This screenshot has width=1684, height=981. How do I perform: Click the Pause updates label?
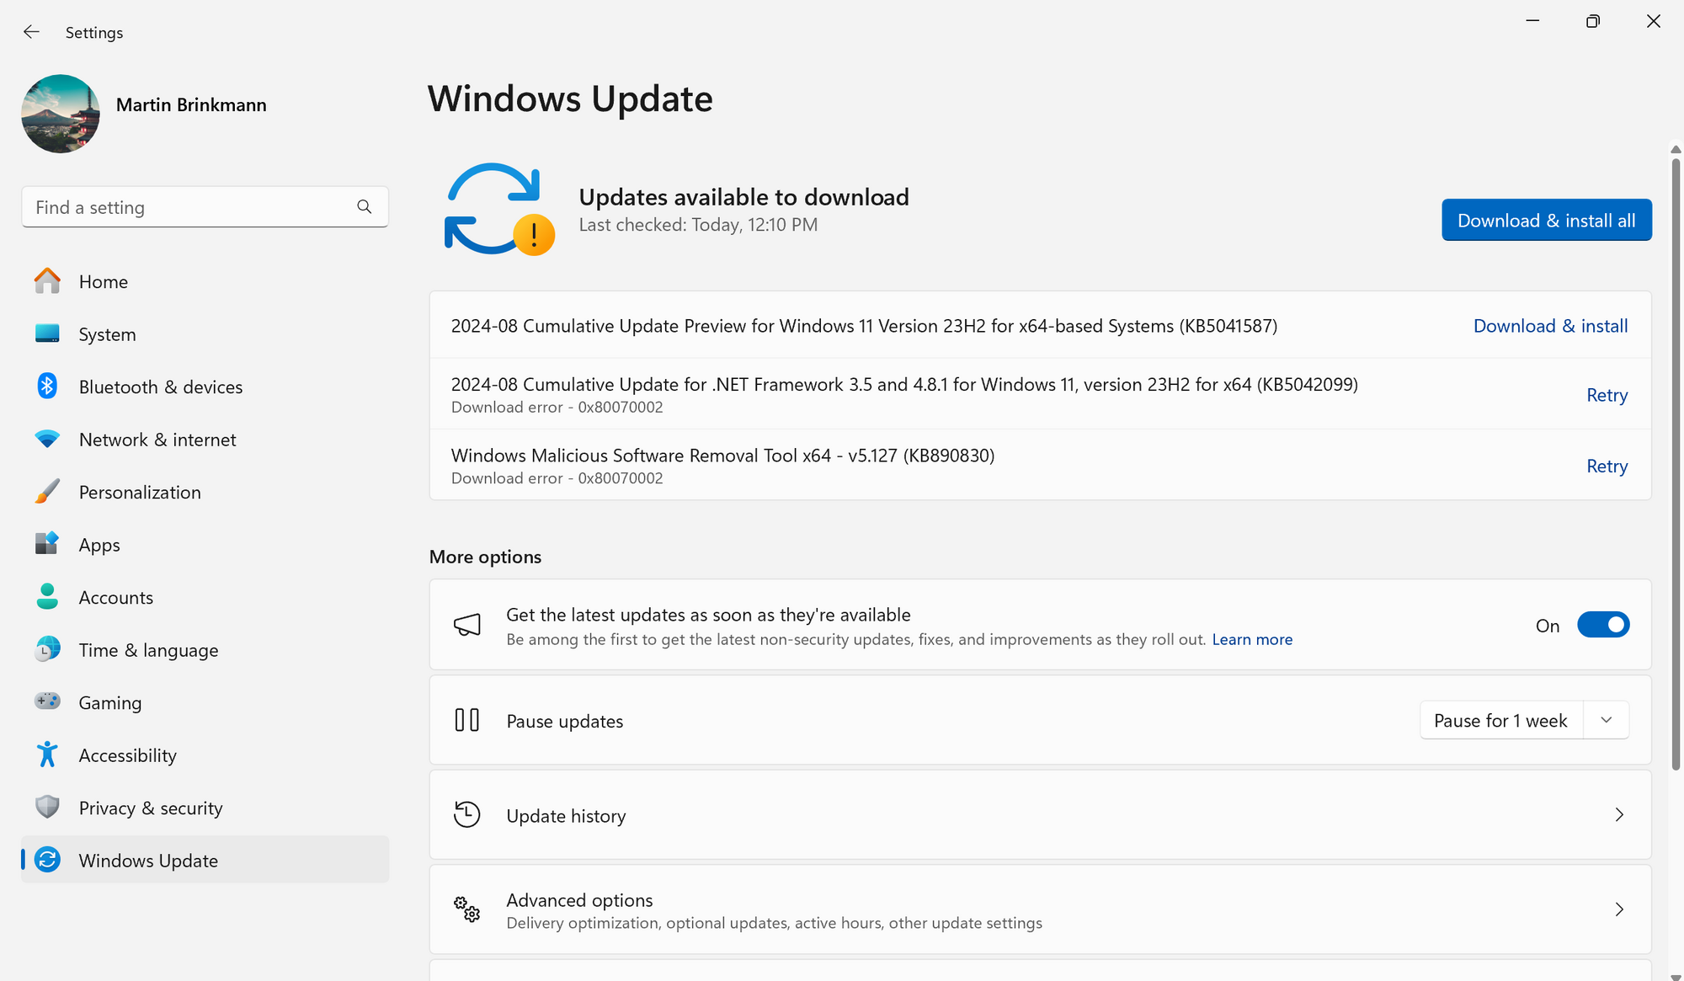pyautogui.click(x=565, y=722)
